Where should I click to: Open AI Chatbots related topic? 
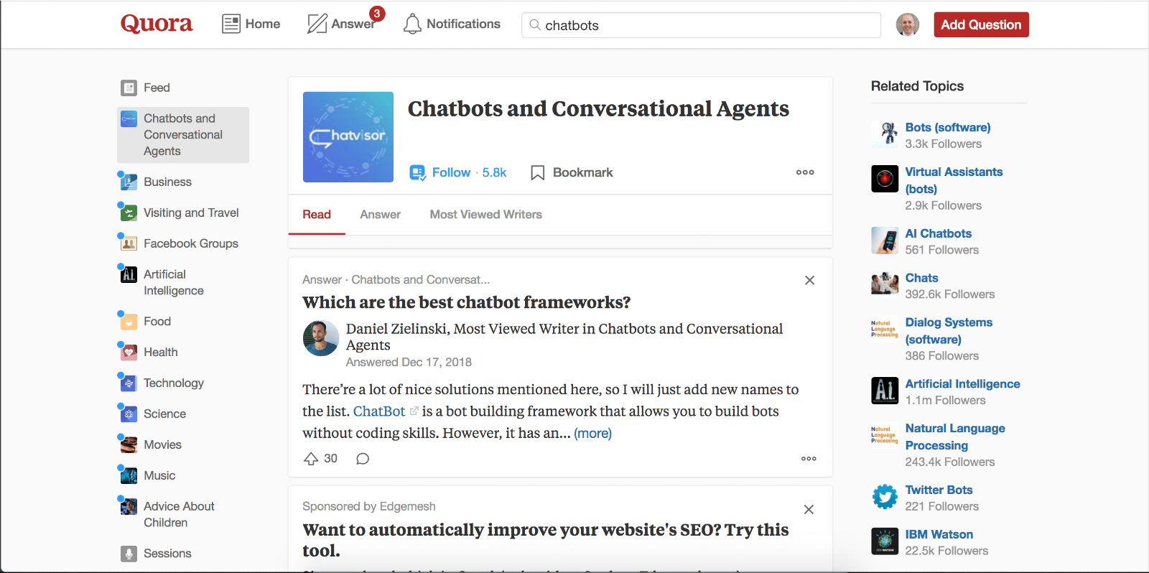(939, 233)
